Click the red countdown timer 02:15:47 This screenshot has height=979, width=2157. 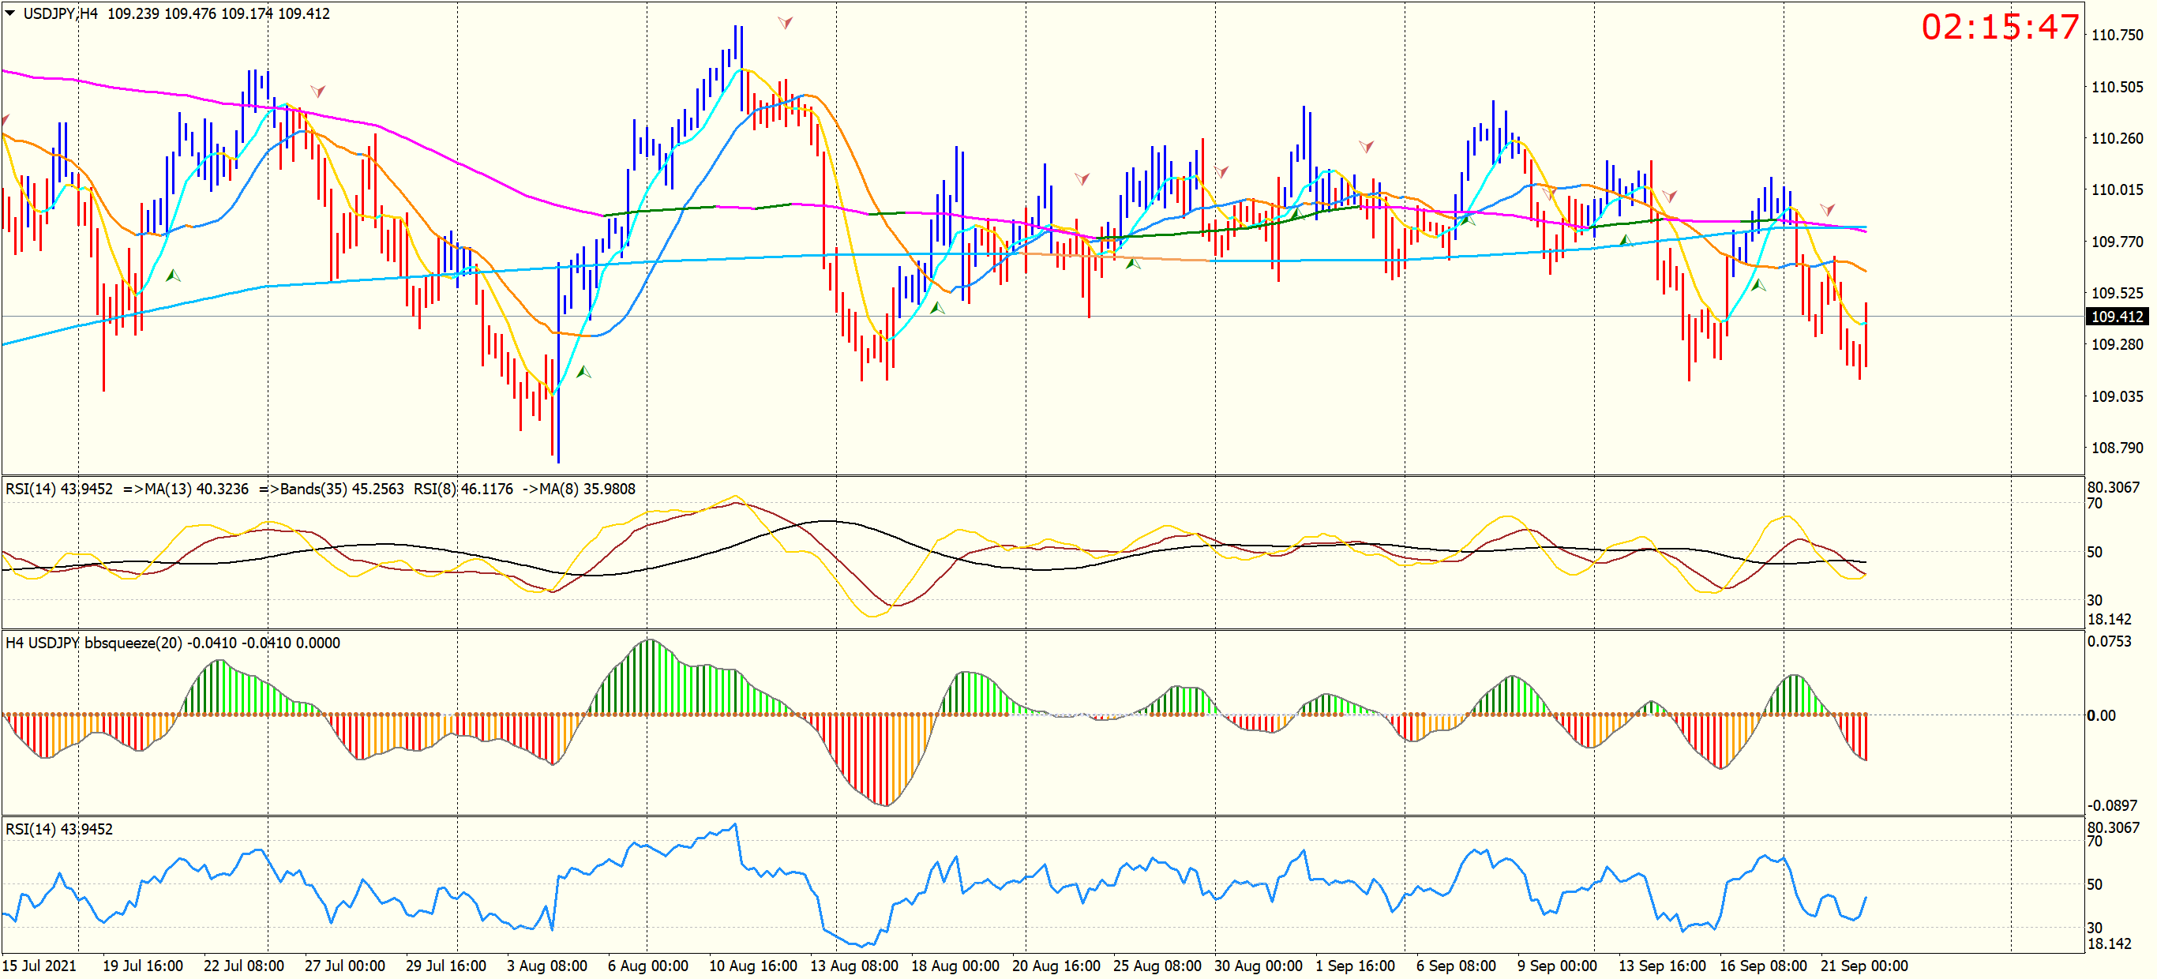(1999, 27)
